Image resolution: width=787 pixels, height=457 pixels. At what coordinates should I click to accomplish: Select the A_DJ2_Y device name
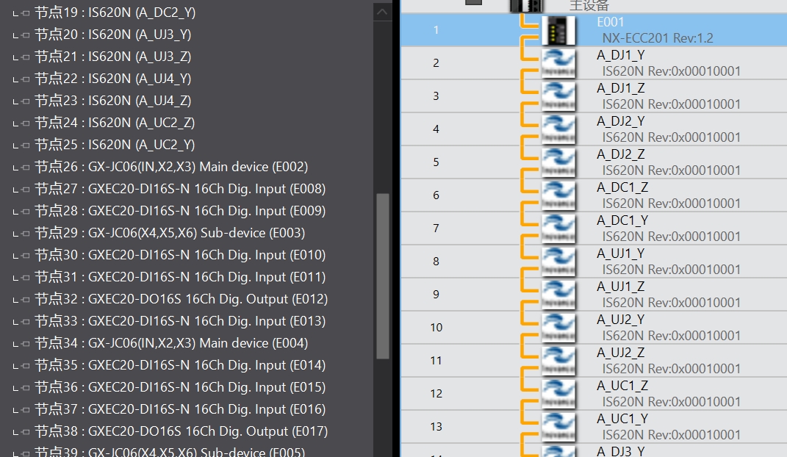pos(621,121)
